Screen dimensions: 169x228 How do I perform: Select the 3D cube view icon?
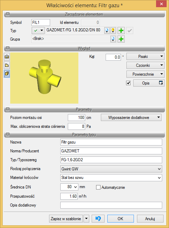pyautogui.click(x=7, y=74)
